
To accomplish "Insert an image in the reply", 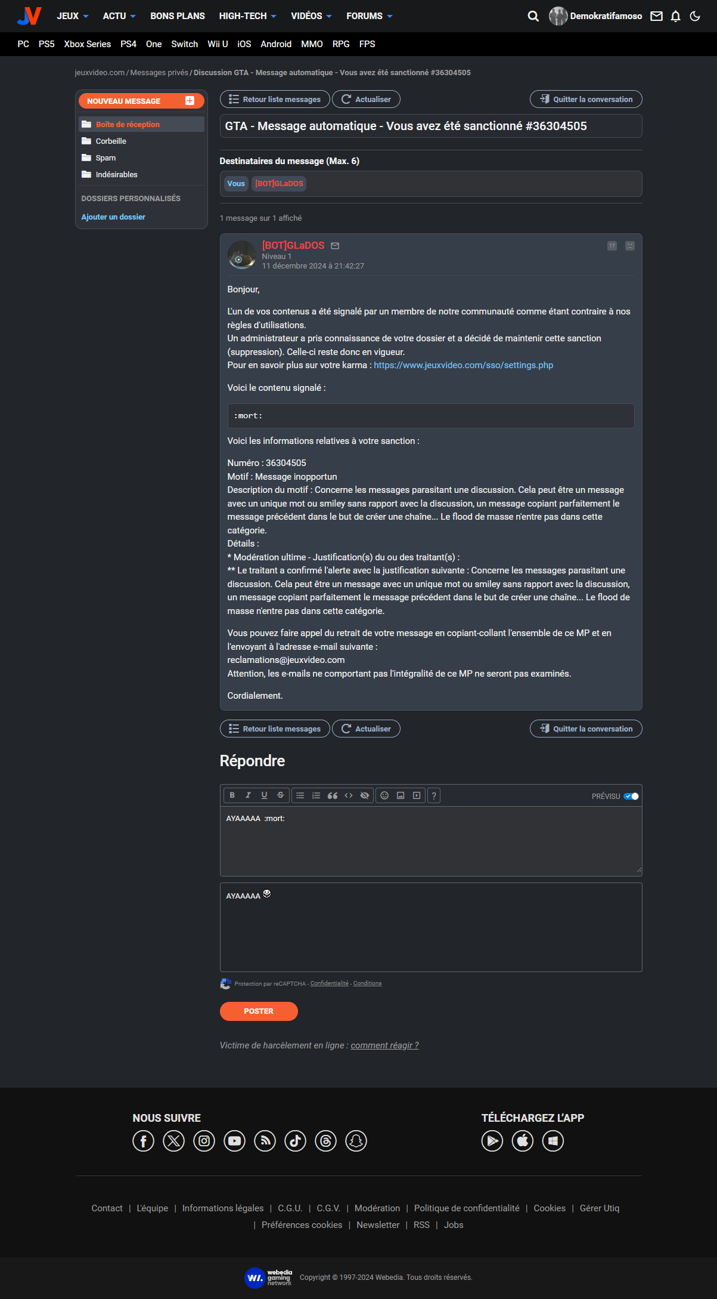I will click(x=401, y=795).
